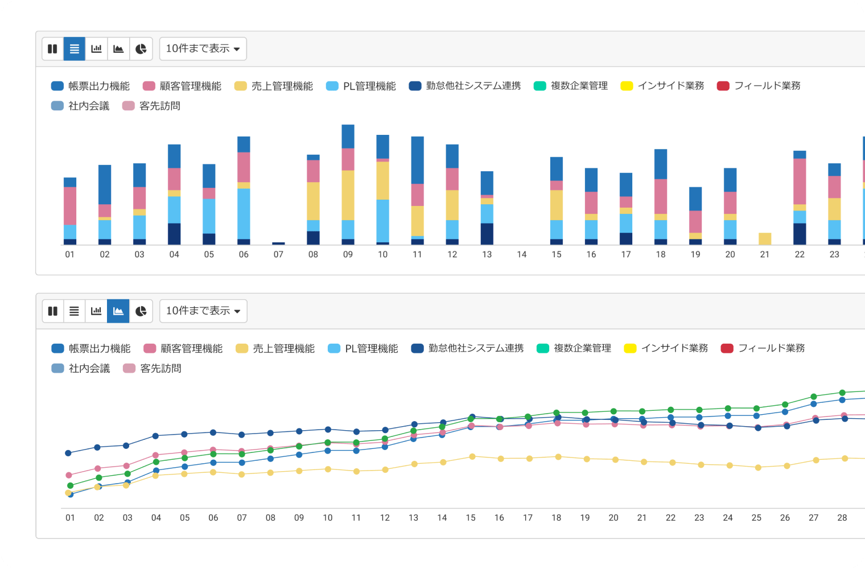Choose the area chart icon in the stacked bar panel
865x569 pixels.
point(118,49)
